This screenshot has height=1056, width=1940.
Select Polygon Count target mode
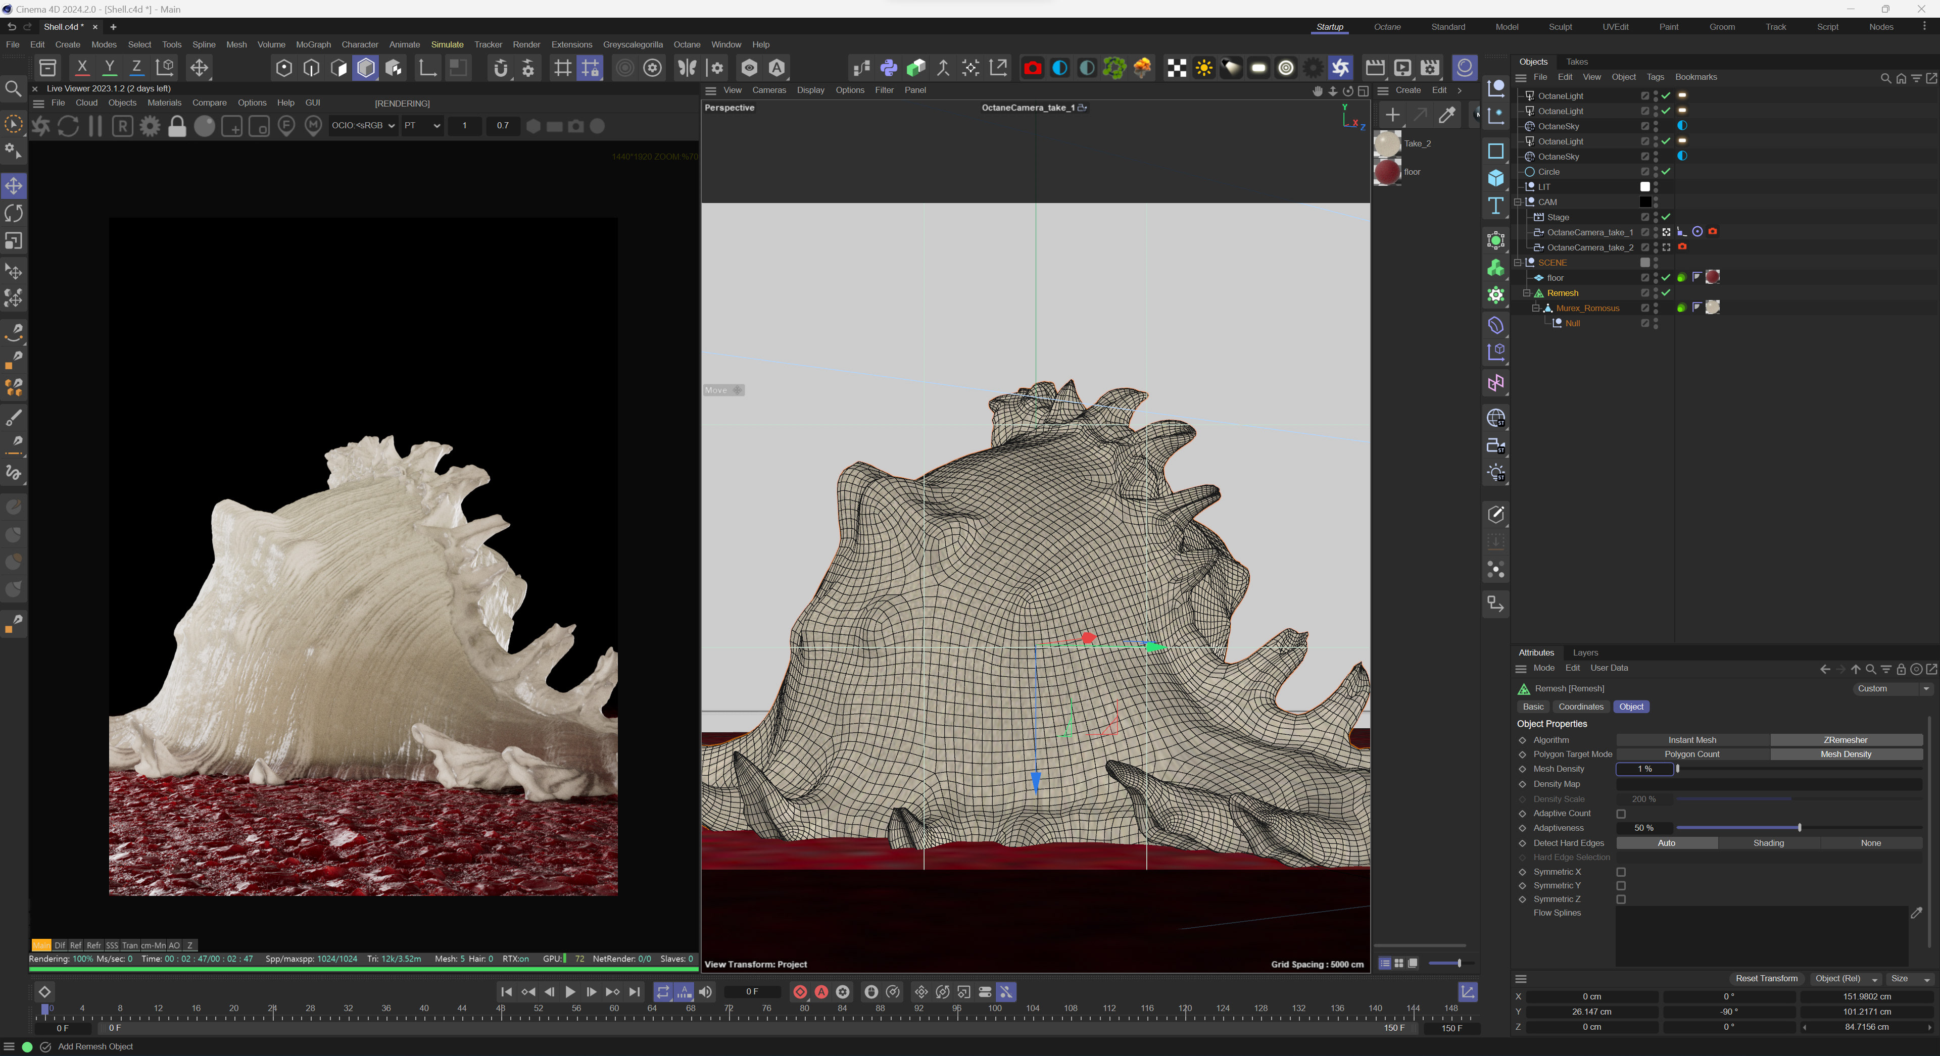(x=1692, y=754)
